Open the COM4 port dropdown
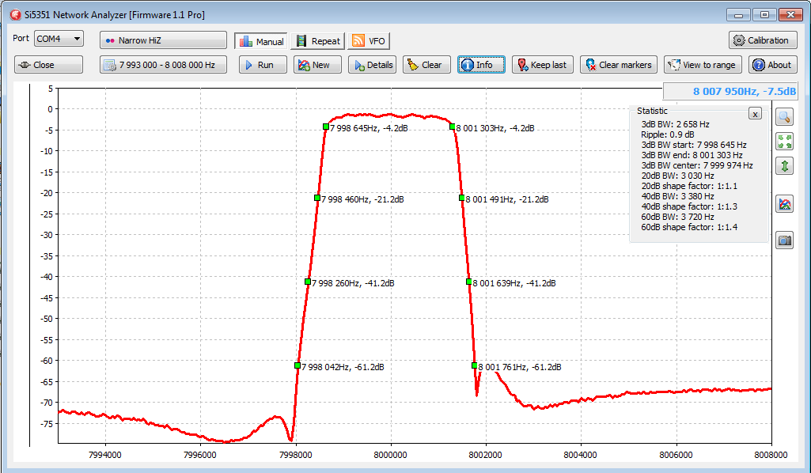This screenshot has height=473, width=811. 59,39
